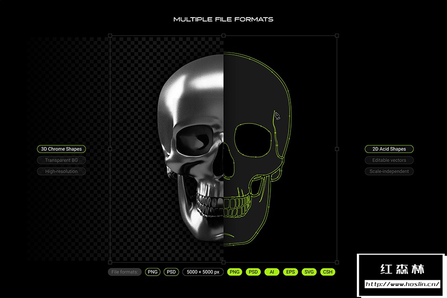Click the High-resolution label
The image size is (447, 298).
pos(61,171)
